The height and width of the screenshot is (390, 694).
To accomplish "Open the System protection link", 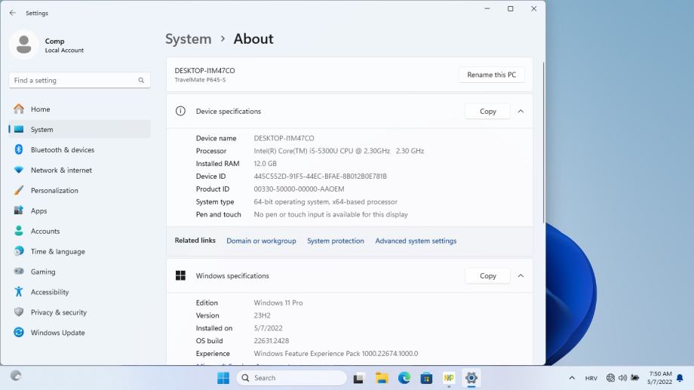I will tap(335, 241).
